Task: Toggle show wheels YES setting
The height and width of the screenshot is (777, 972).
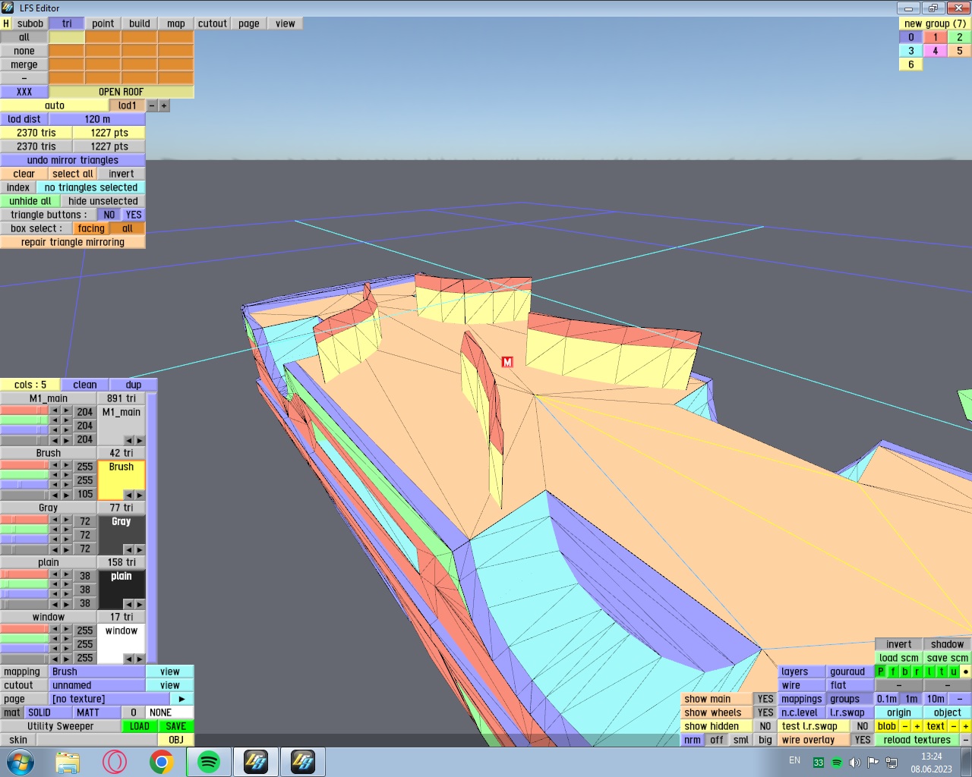Action: (x=765, y=713)
